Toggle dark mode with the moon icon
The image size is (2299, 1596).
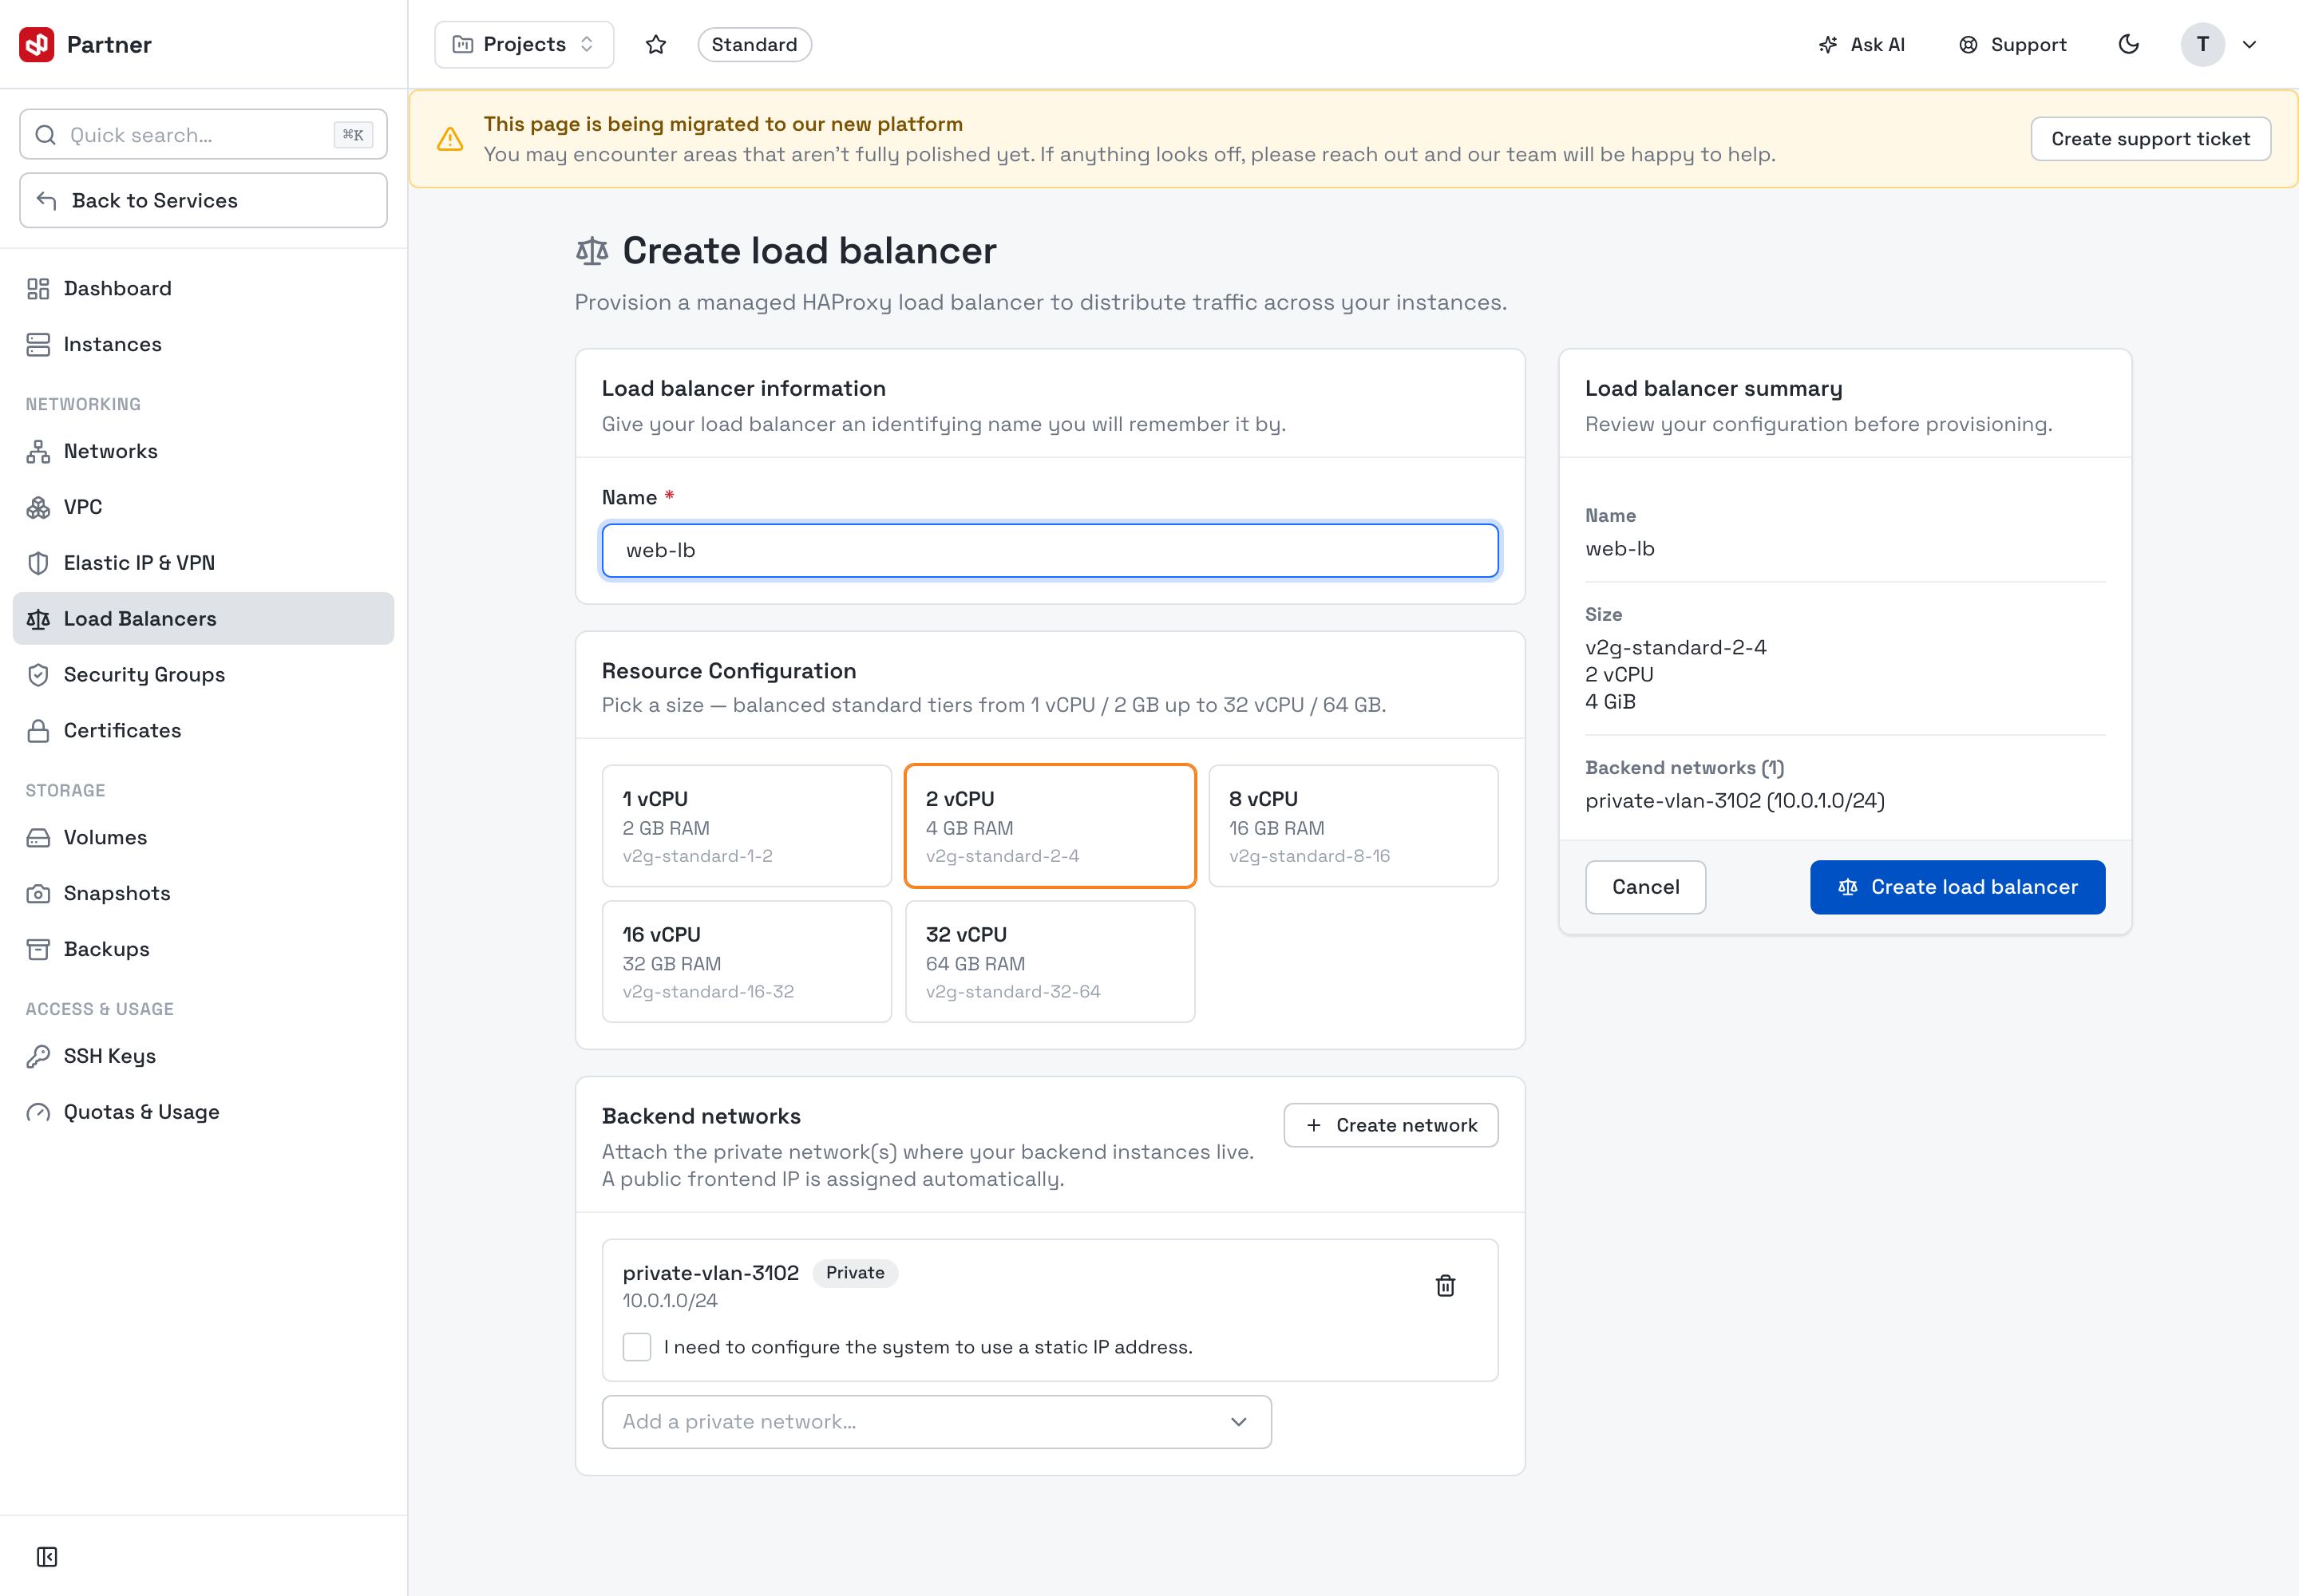tap(2129, 44)
